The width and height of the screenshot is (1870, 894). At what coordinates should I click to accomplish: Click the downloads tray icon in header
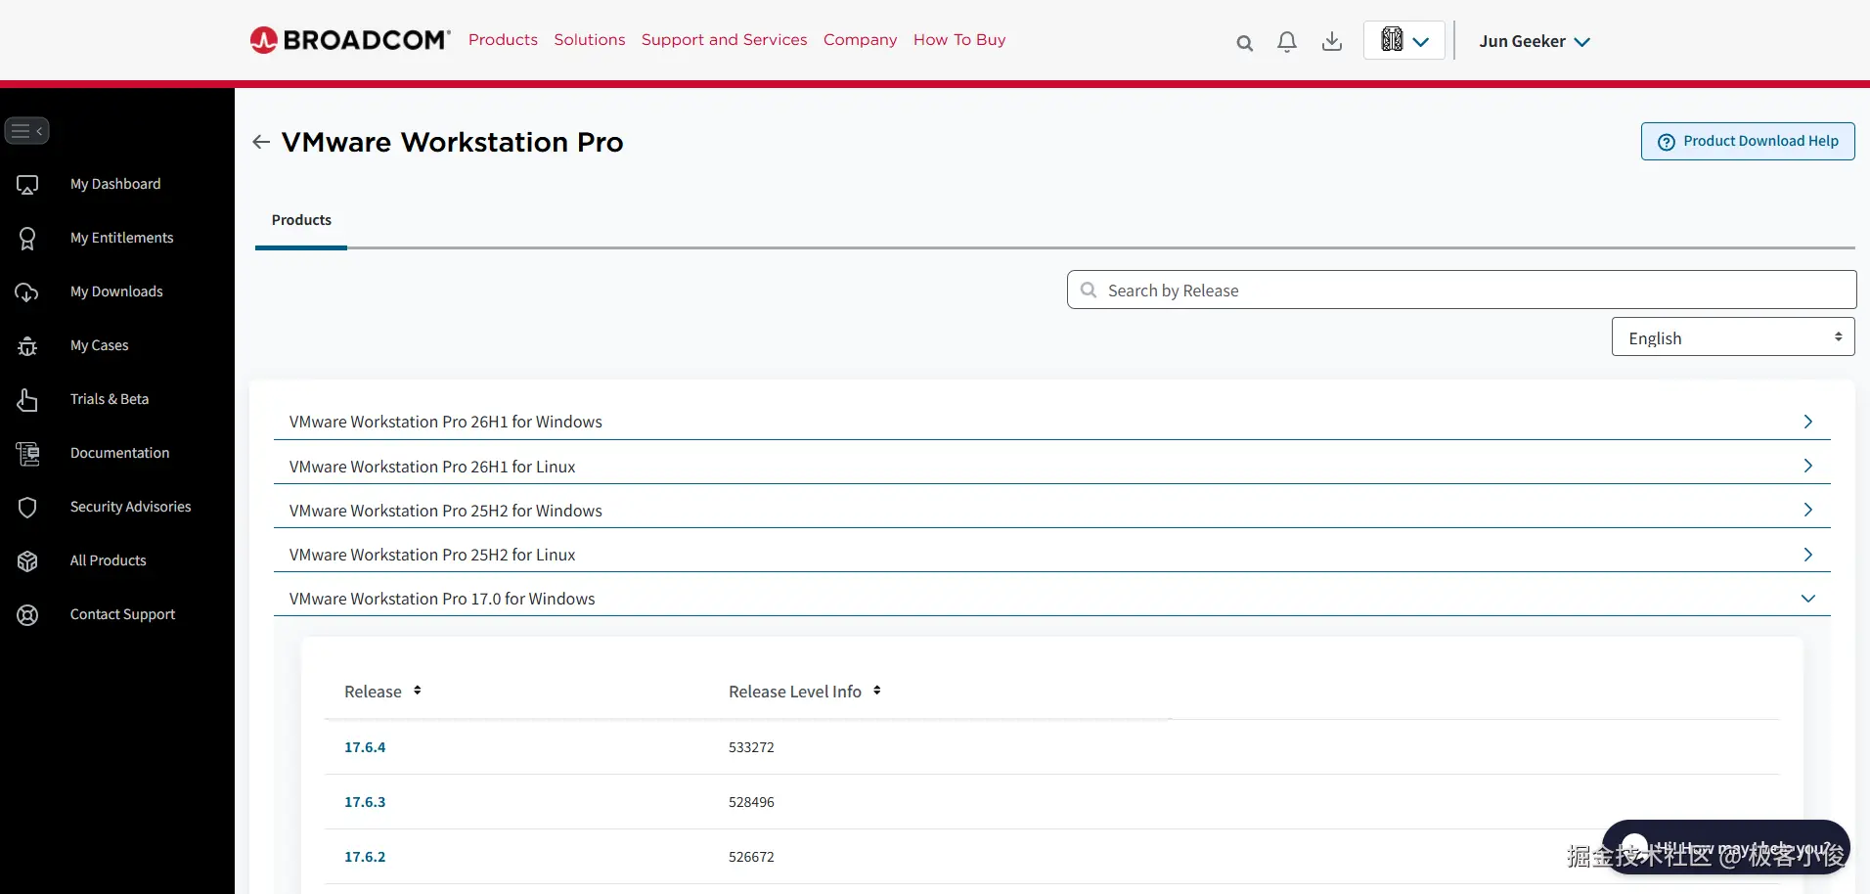click(1332, 41)
